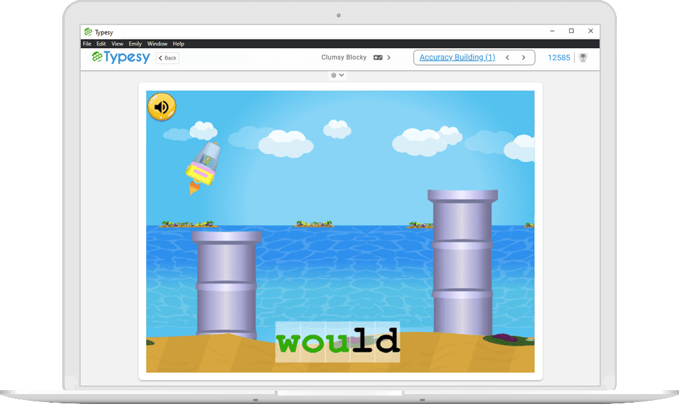Go back using the Back button
This screenshot has width=679, height=404.
[167, 58]
